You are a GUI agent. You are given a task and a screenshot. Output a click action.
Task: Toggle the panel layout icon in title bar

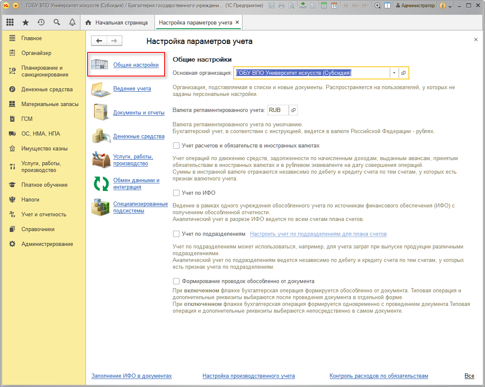[387, 5]
